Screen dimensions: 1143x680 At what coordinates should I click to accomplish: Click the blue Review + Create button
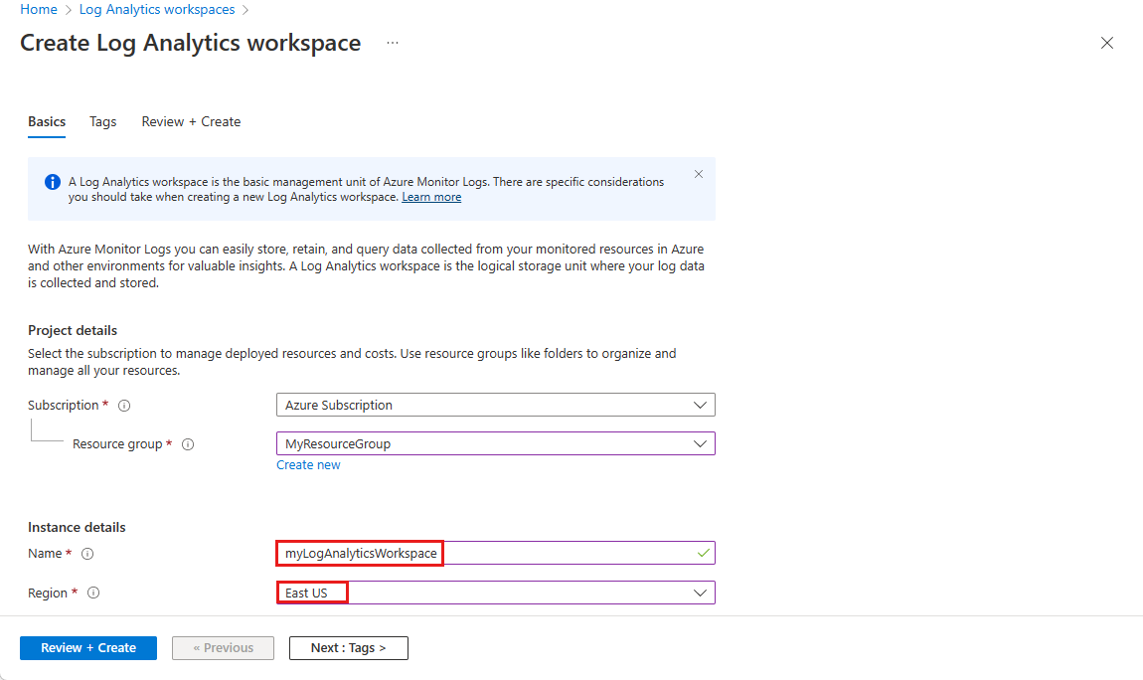(x=88, y=648)
